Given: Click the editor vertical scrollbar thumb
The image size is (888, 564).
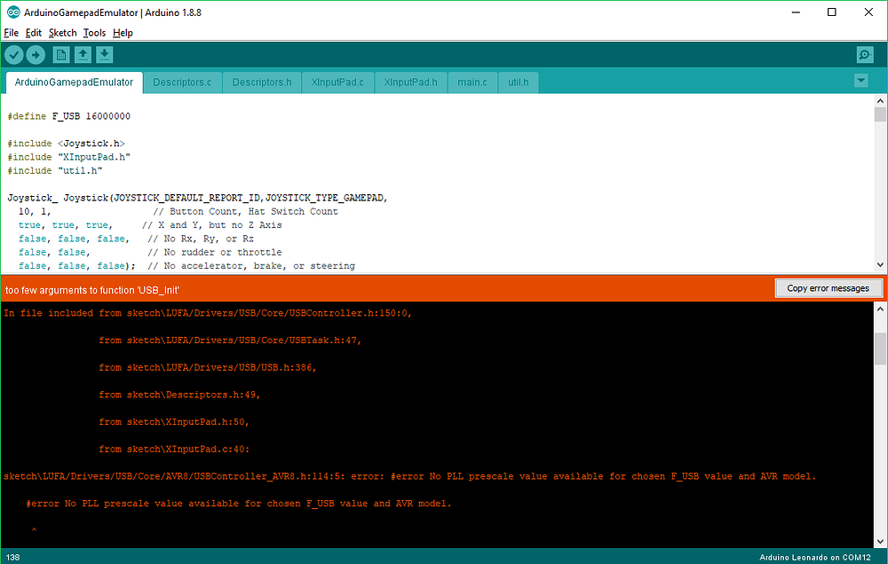Looking at the screenshot, I should click(x=880, y=114).
